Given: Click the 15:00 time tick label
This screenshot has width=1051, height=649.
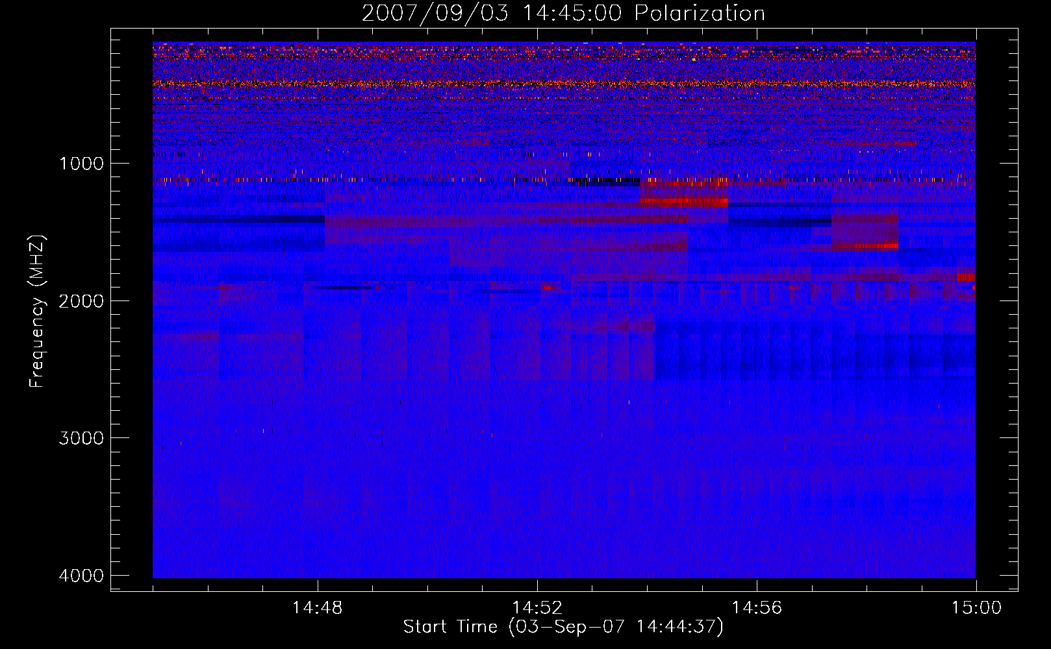Looking at the screenshot, I should 976,608.
